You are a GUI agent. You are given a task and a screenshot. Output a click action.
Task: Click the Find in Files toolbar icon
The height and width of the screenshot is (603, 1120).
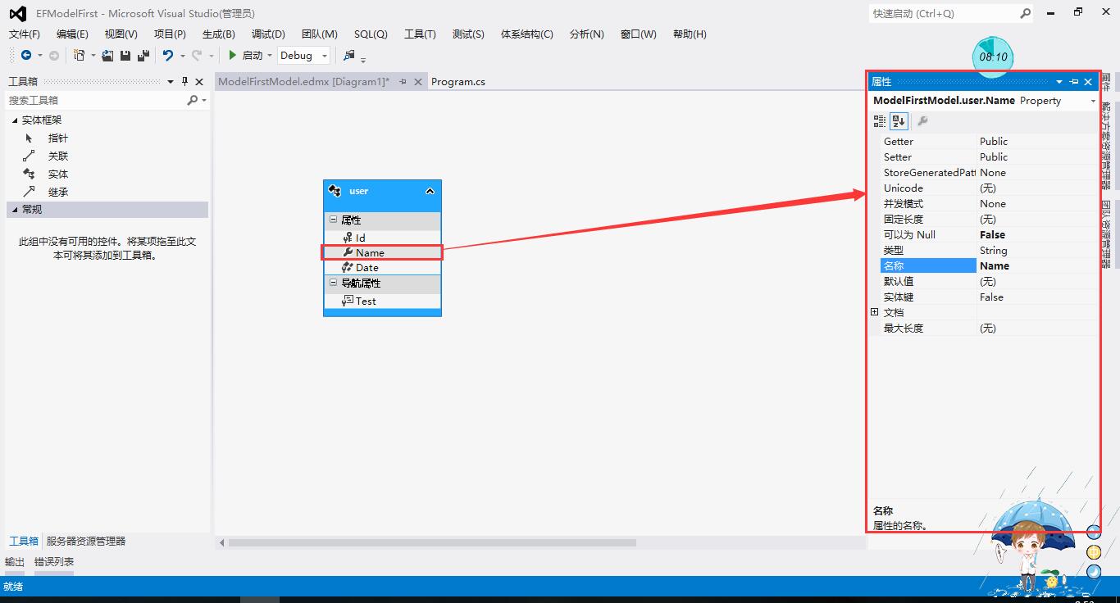349,55
